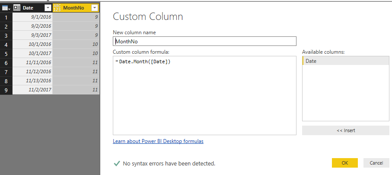Viewport: 392px width, 175px height.
Task: Click MonthNo cell in the 11/2/2017 row
Action: click(76, 90)
